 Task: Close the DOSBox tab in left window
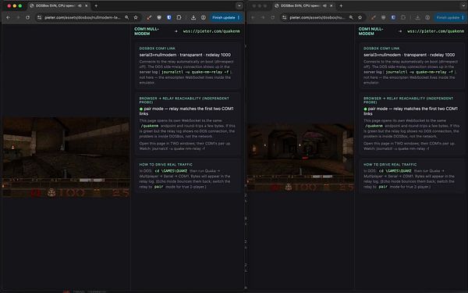click(87, 5)
